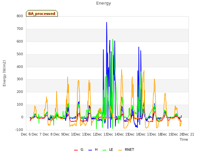Click the 0 y-axis tick label
Screen dimensions: 208x156
22,117
